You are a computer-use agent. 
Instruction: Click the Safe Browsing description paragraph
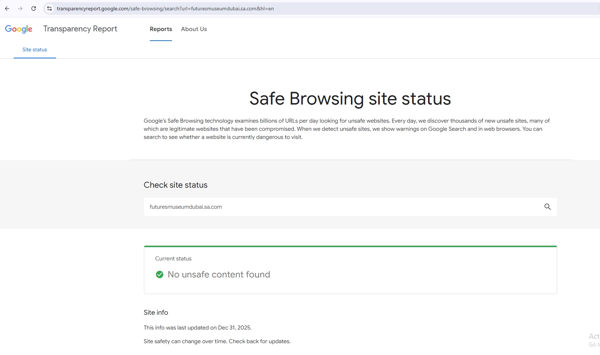pyautogui.click(x=346, y=129)
